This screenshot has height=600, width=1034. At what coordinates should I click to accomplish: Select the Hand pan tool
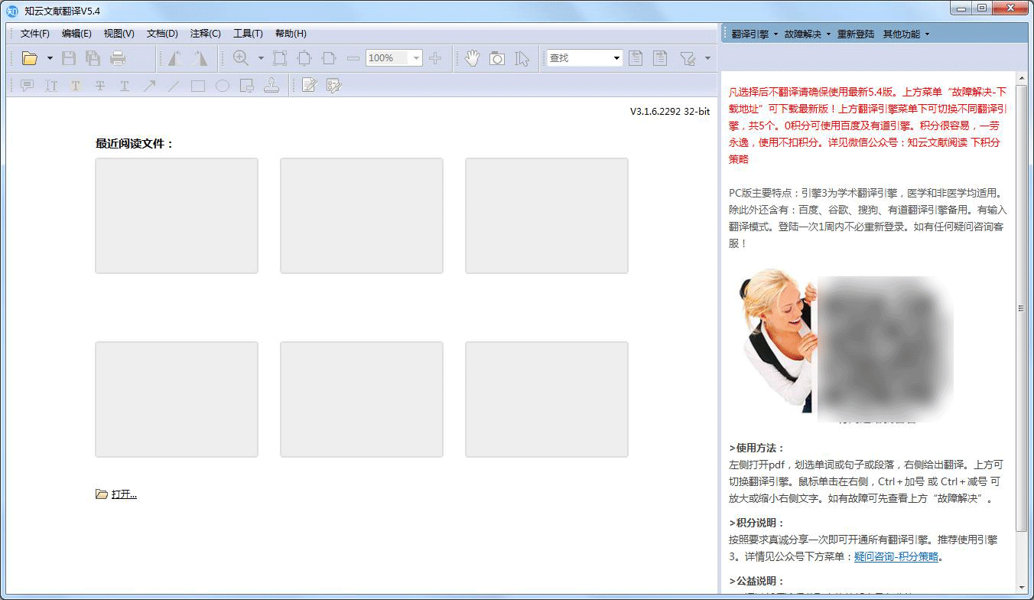pyautogui.click(x=472, y=57)
